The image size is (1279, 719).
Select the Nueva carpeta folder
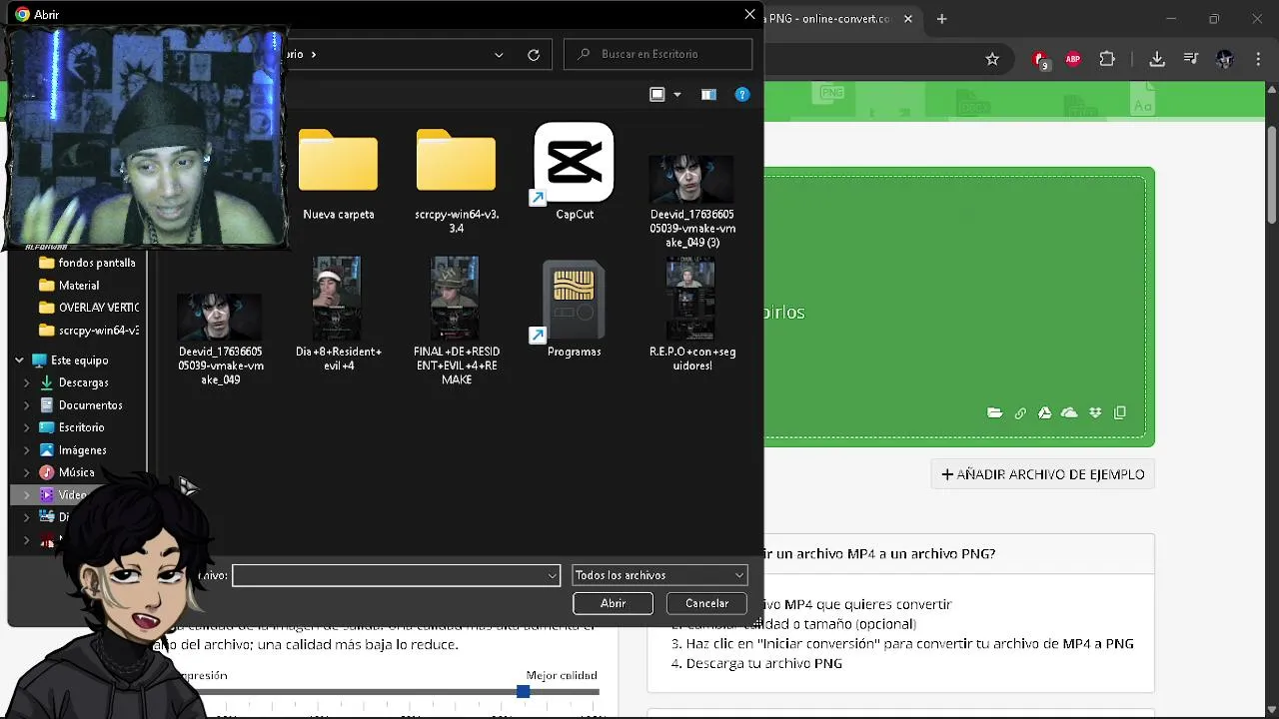tap(338, 160)
